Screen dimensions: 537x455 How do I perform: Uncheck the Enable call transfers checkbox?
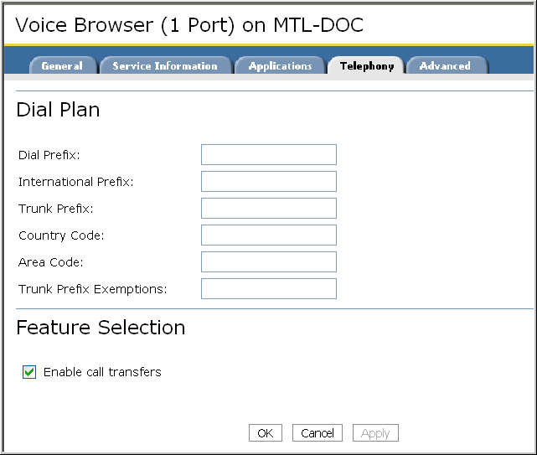pos(29,372)
